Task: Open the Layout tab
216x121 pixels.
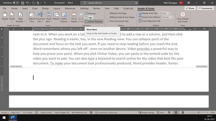Action: 57,8
